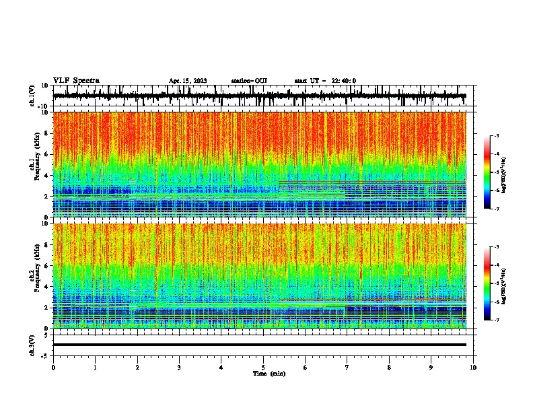Click the "-3" tick on lower colorbar
Screen dimensions: 533x412
coord(496,247)
